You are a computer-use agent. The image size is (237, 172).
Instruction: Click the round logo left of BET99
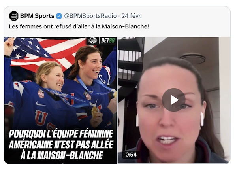pos(92,40)
